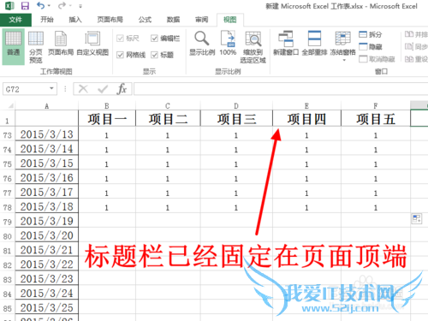
Task: Click date cell 2015/3/16
Action: [x=47, y=177]
